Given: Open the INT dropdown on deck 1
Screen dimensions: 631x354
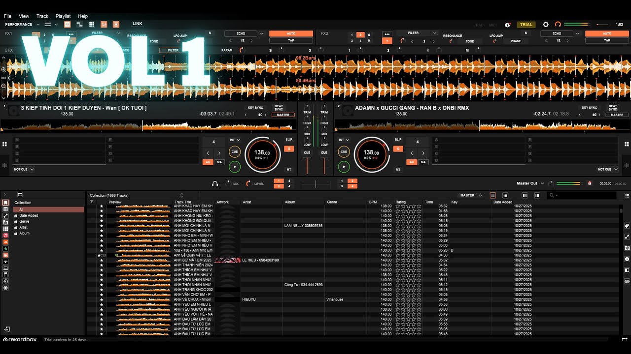Looking at the screenshot, I should pyautogui.click(x=235, y=140).
